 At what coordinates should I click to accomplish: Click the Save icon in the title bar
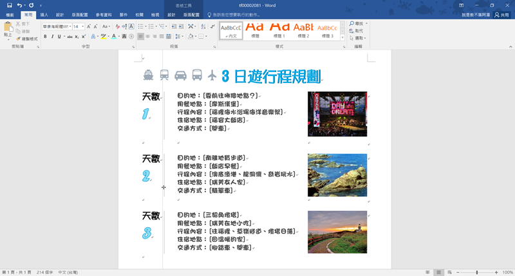pos(9,5)
